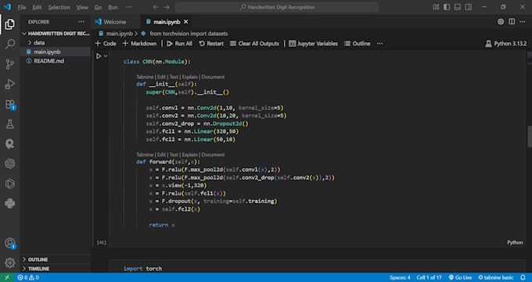Collapse the Handwritten Digit Rec project folder
Viewport: 532px width, 282px height.
point(56,34)
